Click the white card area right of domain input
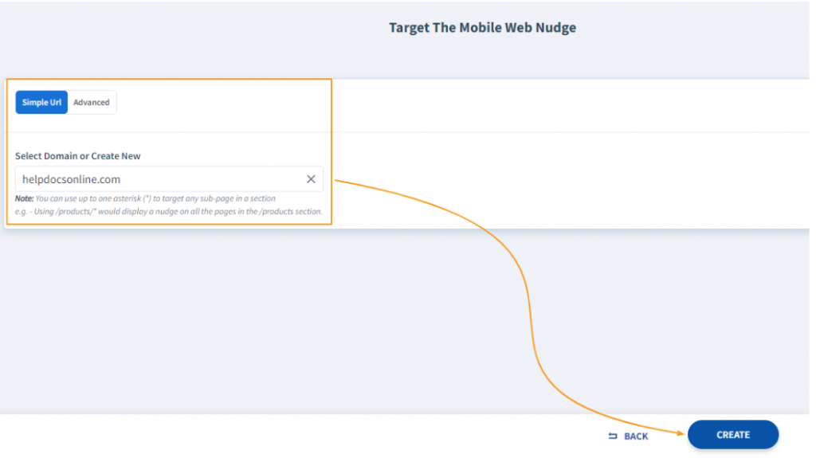This screenshot has width=816, height=458. (558, 179)
